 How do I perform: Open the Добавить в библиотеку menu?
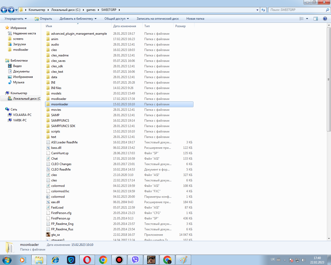click(x=78, y=19)
